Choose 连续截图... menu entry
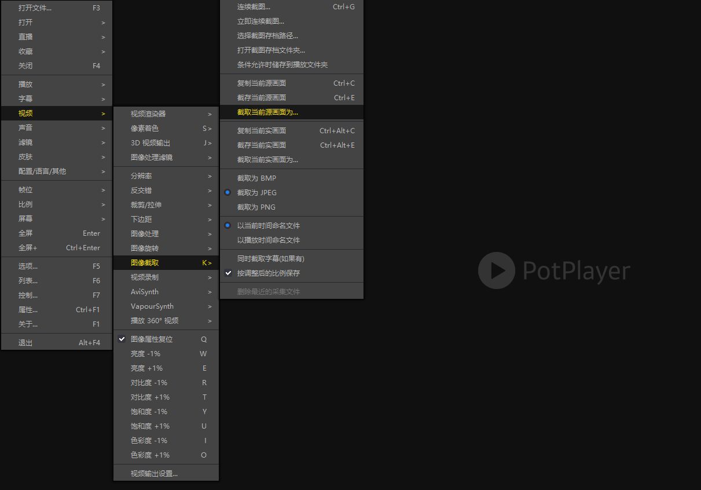Image resolution: width=701 pixels, height=490 pixels. click(x=292, y=7)
